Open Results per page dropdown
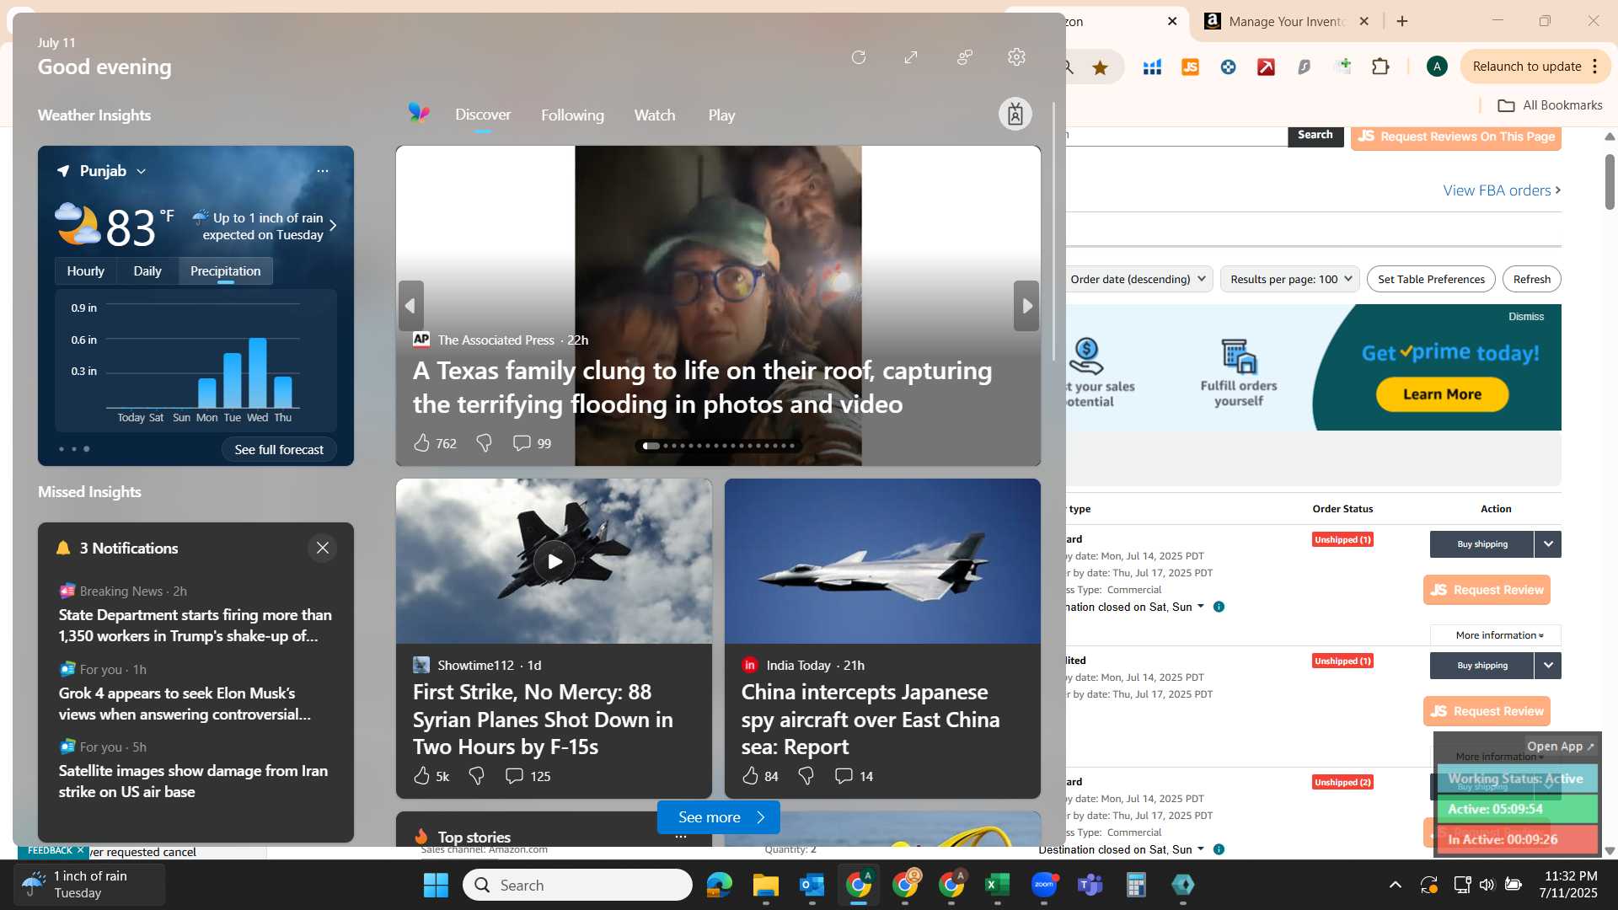 (1290, 279)
